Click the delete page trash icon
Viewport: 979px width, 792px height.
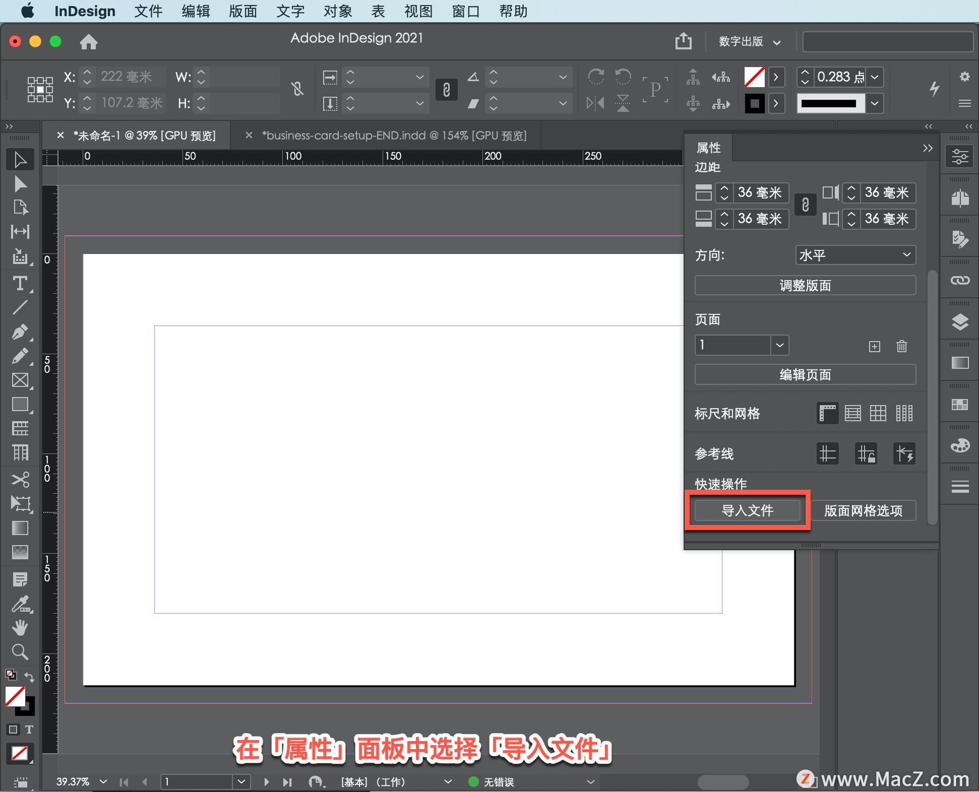tap(901, 347)
